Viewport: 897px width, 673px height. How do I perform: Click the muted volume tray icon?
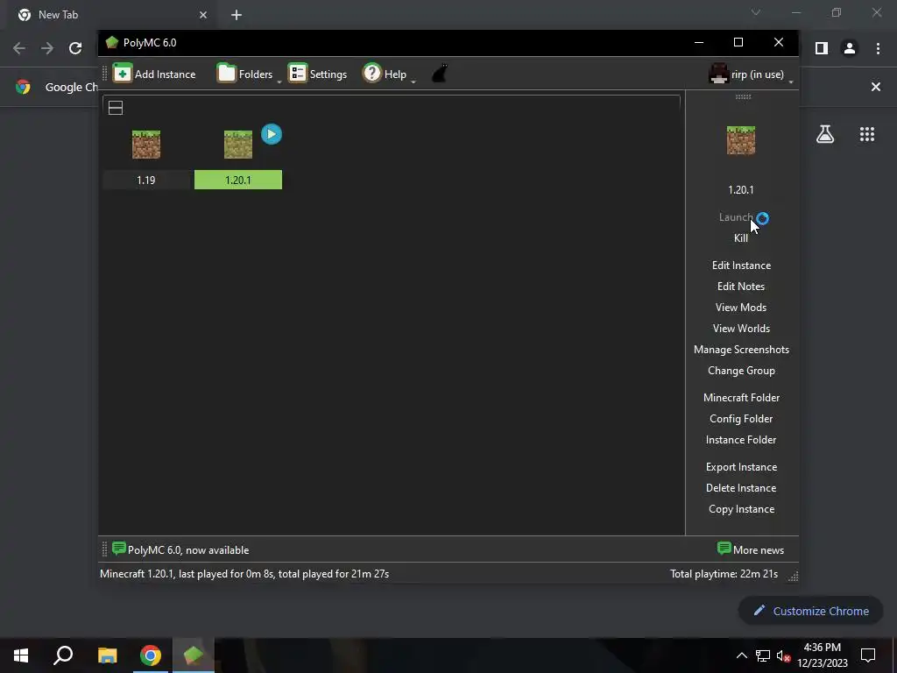(x=783, y=655)
